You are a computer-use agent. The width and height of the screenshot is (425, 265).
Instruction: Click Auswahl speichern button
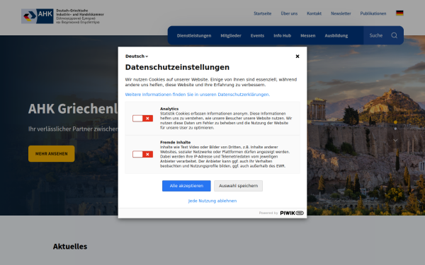238,186
